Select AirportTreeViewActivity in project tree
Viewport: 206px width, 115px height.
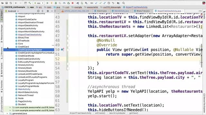point(30,34)
